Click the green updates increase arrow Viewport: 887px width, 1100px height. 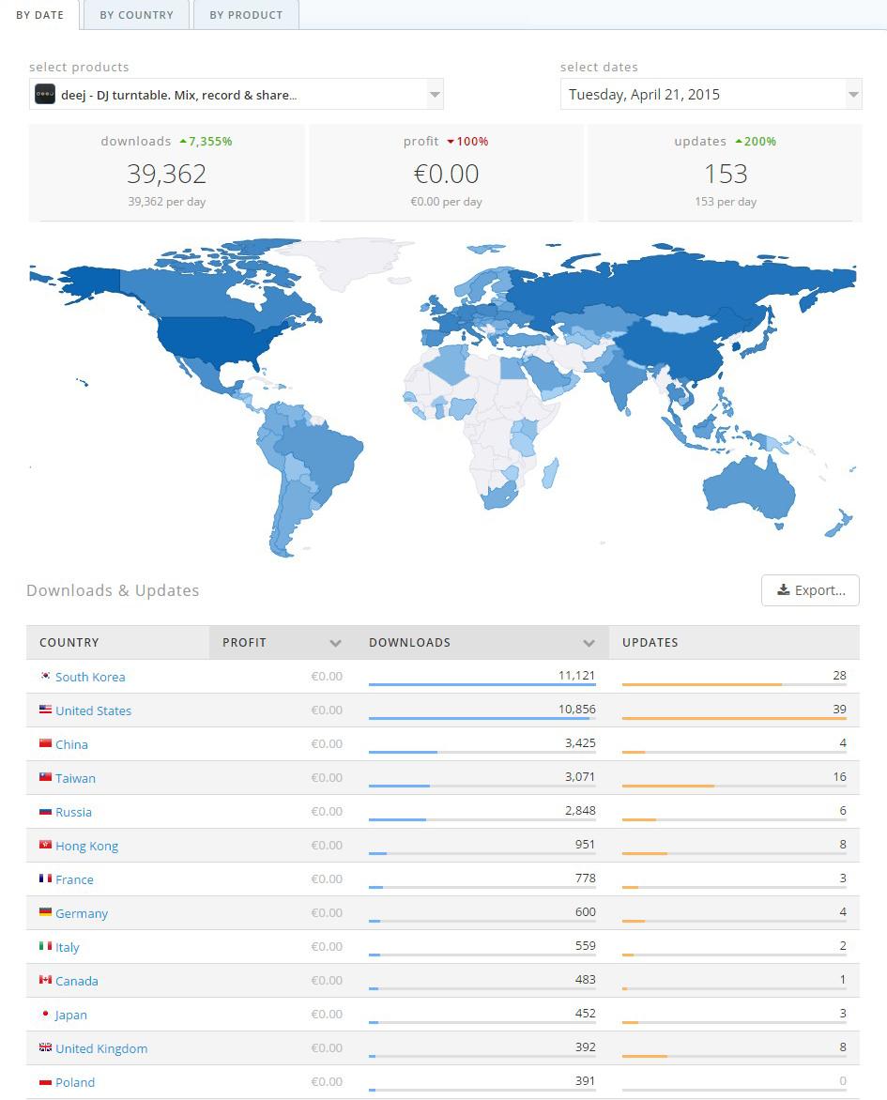tap(739, 141)
